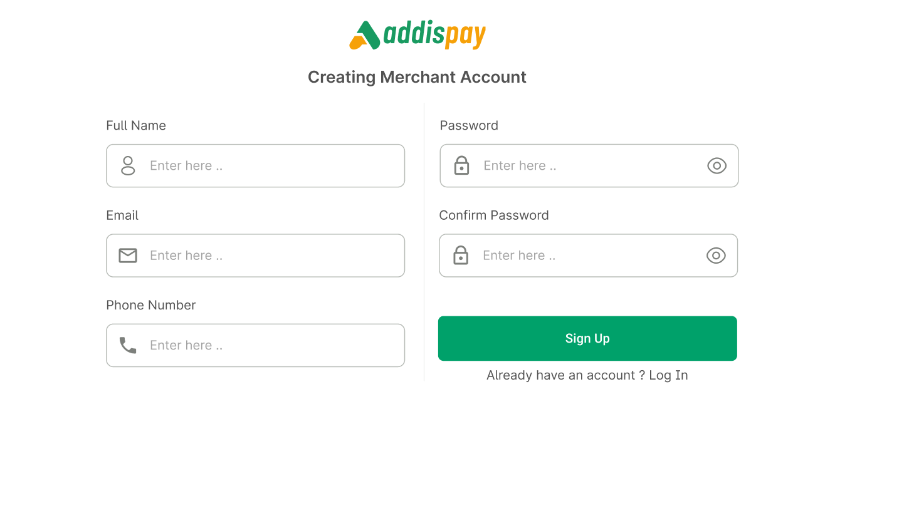Screen dimensions: 919x523
Task: Click the padlock icon in Confirm Password field
Action: pos(461,256)
